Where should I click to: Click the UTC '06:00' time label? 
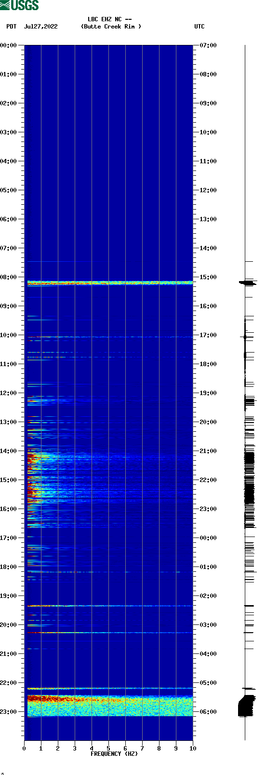[x=208, y=712]
